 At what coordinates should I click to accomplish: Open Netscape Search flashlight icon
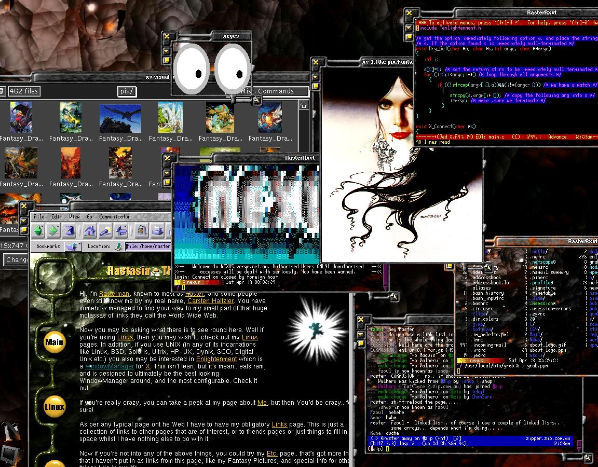point(105,230)
